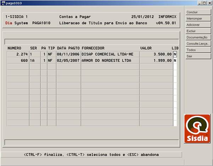Viewport: 213px width, 166px height.
Task: Click the PAGA1010 program code label
Action: tap(41, 23)
